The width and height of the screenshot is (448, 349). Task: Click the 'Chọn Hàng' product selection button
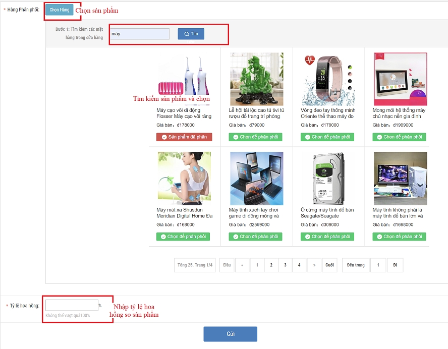click(59, 10)
